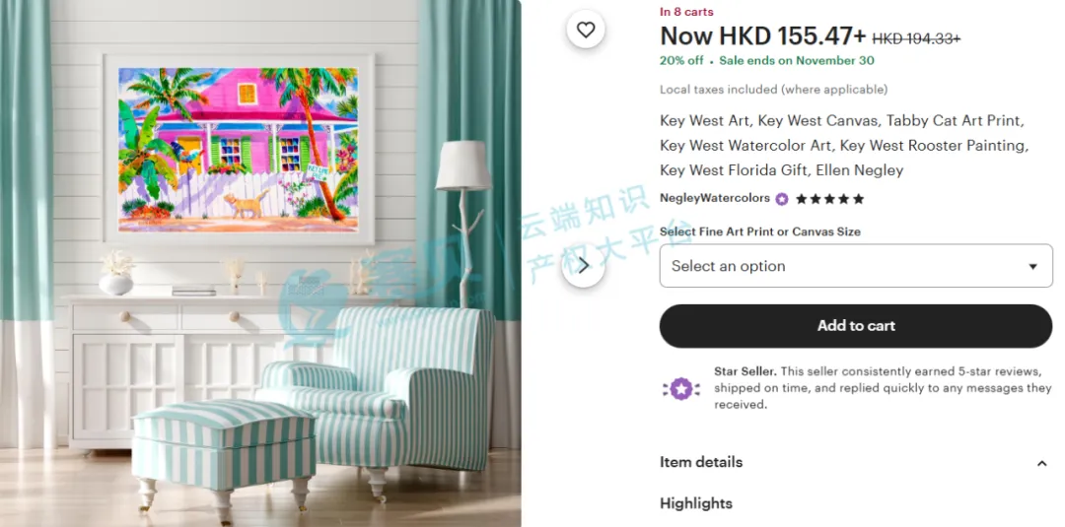
Task: Click purple star badge beside NegleyWatercolors
Action: coord(782,199)
